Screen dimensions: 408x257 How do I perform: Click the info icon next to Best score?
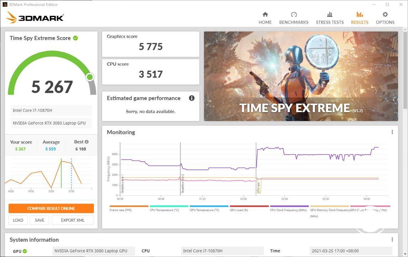tap(87, 142)
